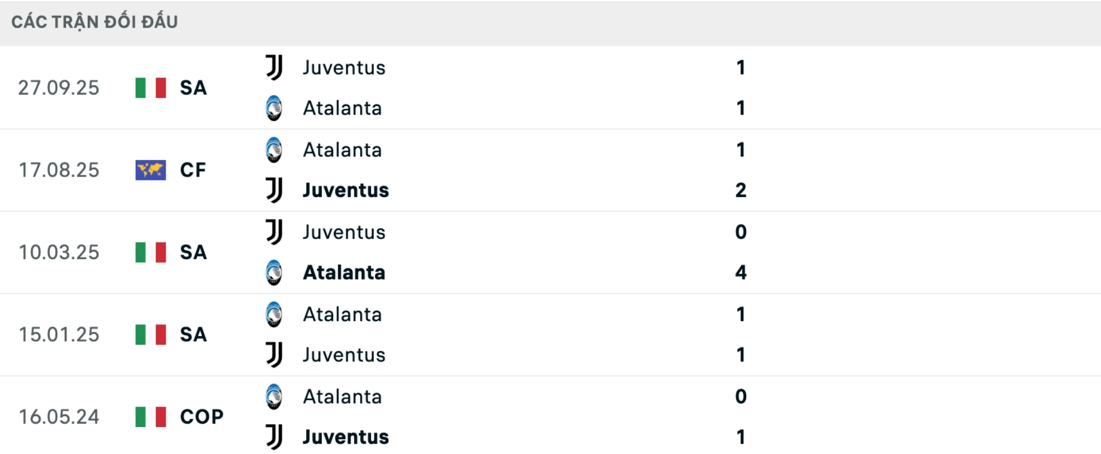Click the Atalanta crest beside the 17.08.25 fixture
Viewport: 1101px width, 454px height.
pyautogui.click(x=274, y=150)
